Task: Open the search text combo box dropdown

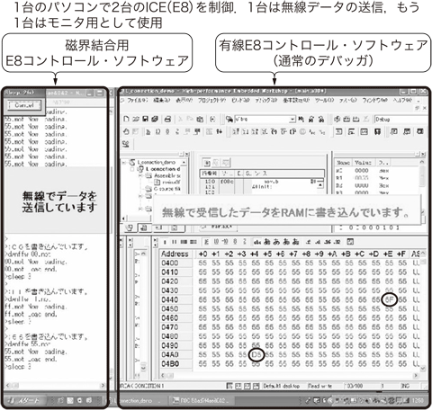Action: tap(292, 119)
